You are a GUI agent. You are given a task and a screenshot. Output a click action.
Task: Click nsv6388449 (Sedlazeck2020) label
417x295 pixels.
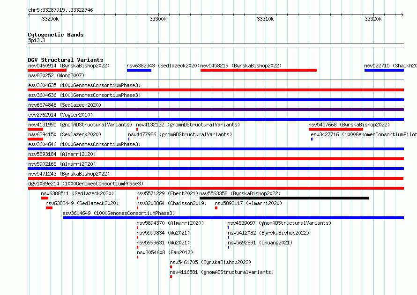82,203
